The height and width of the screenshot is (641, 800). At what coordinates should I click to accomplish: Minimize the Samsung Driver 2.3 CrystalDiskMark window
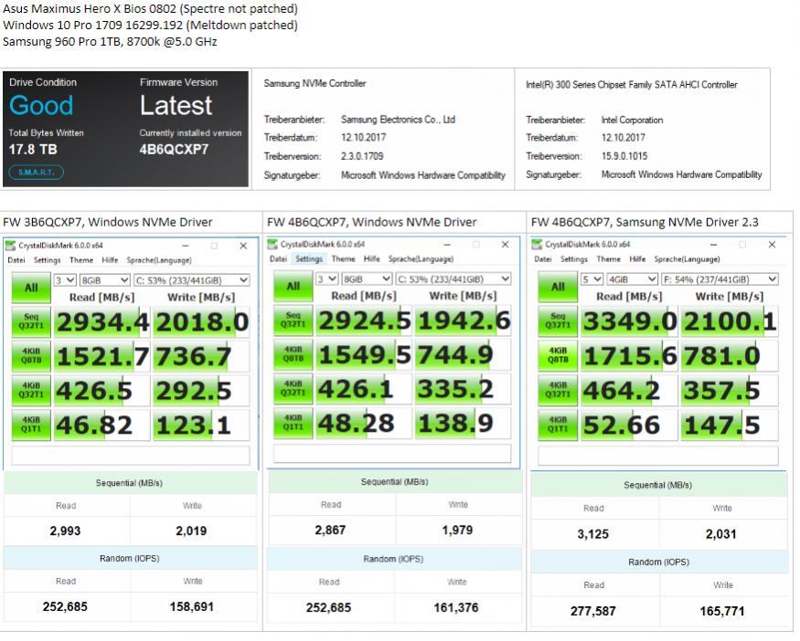pyautogui.click(x=714, y=245)
